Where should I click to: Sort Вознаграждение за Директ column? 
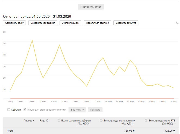[x=90, y=124]
